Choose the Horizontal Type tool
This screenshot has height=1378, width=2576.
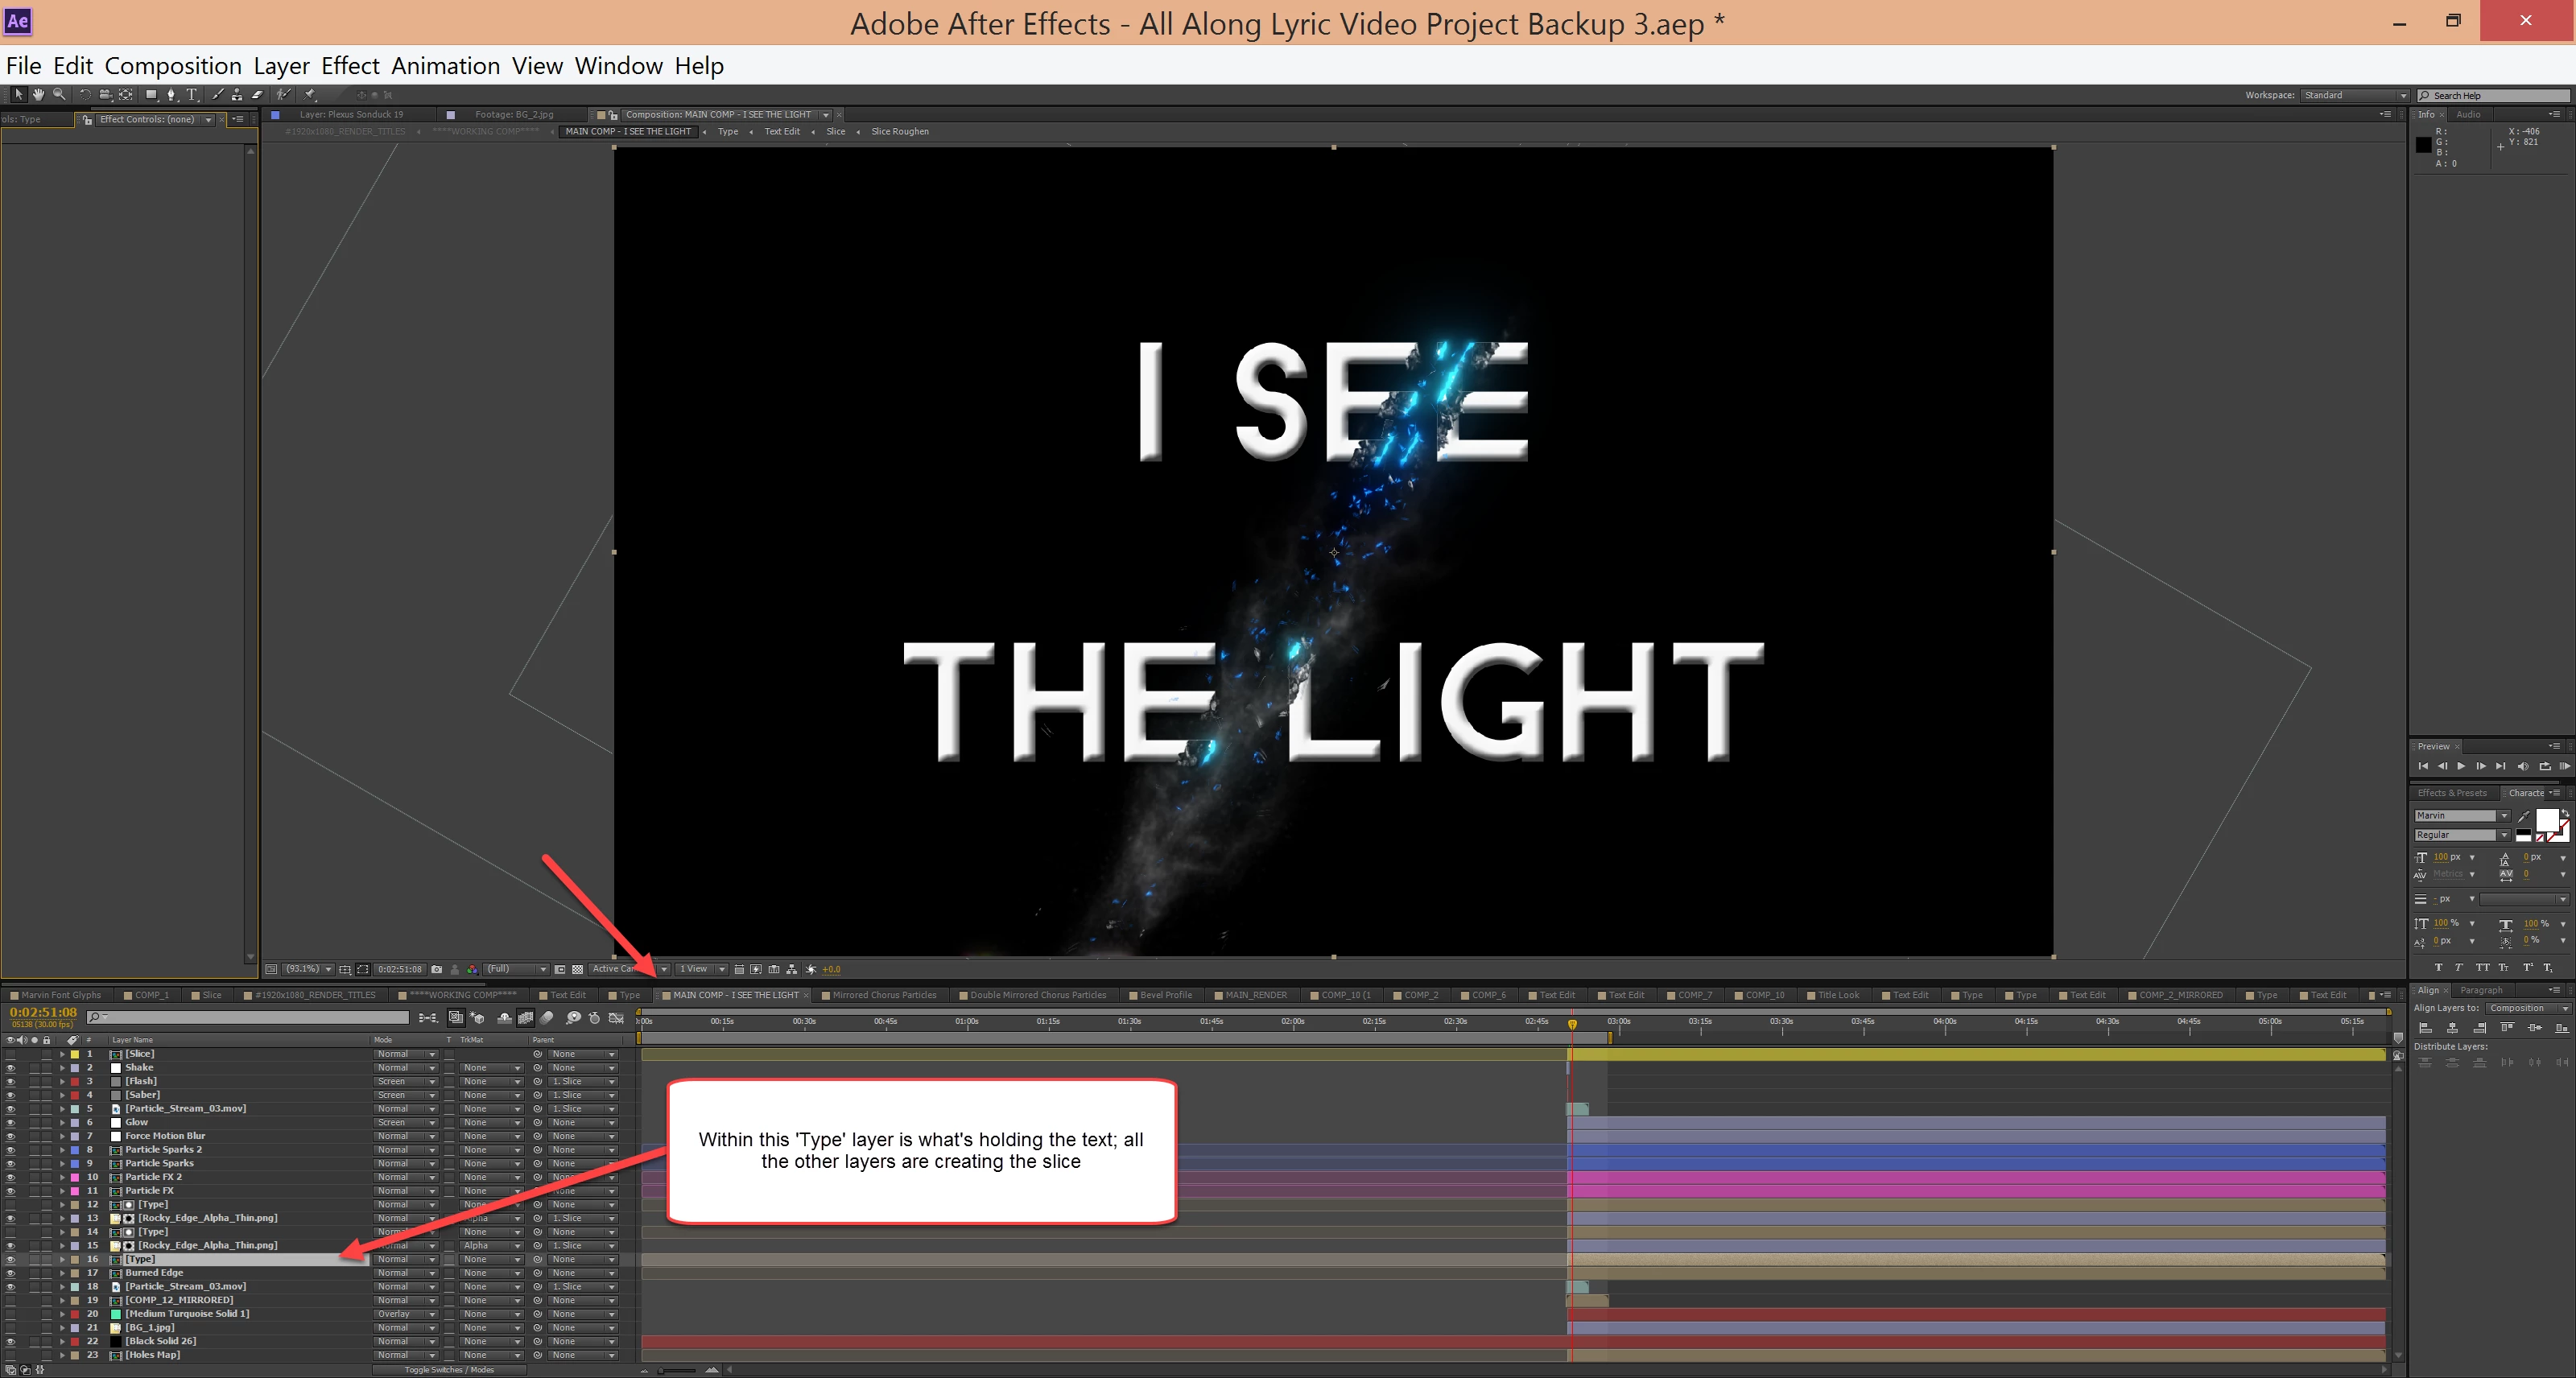click(192, 94)
